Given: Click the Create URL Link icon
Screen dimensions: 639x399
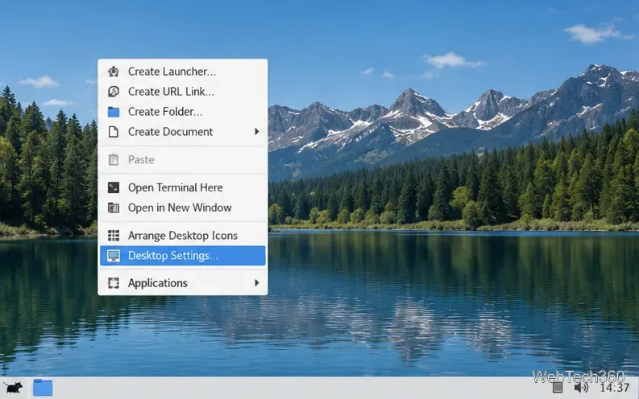Looking at the screenshot, I should (114, 92).
